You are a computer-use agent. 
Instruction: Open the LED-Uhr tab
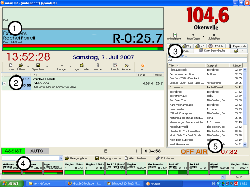(x=216, y=46)
